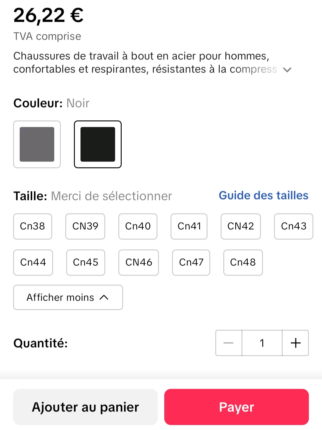
Task: Pick size CN42
Action: 241,226
